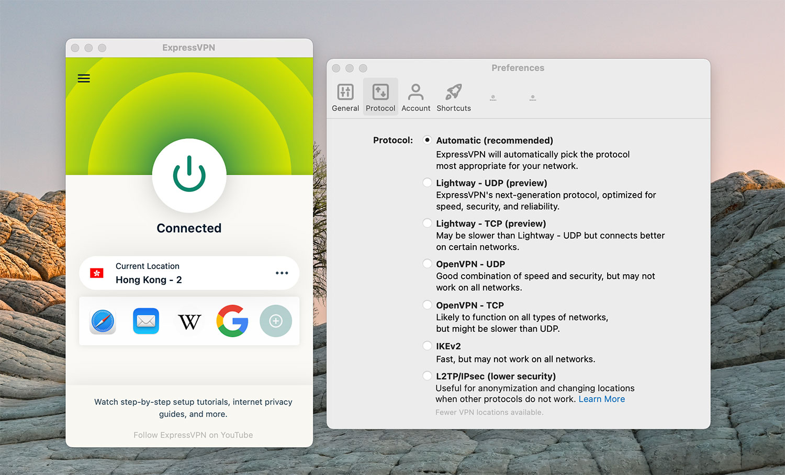Open the Google shortcut
The image size is (785, 475).
coord(232,321)
